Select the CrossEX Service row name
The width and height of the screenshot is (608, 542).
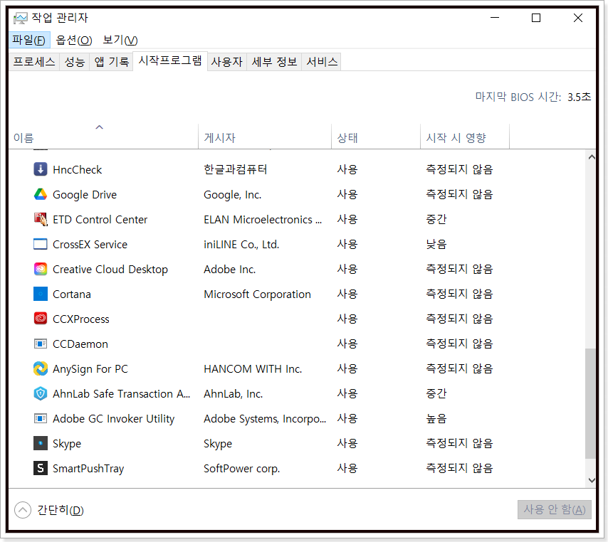[x=90, y=245]
